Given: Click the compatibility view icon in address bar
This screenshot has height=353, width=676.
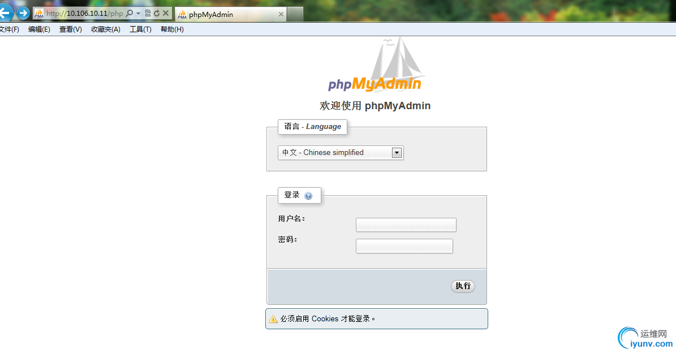Looking at the screenshot, I should [x=148, y=14].
